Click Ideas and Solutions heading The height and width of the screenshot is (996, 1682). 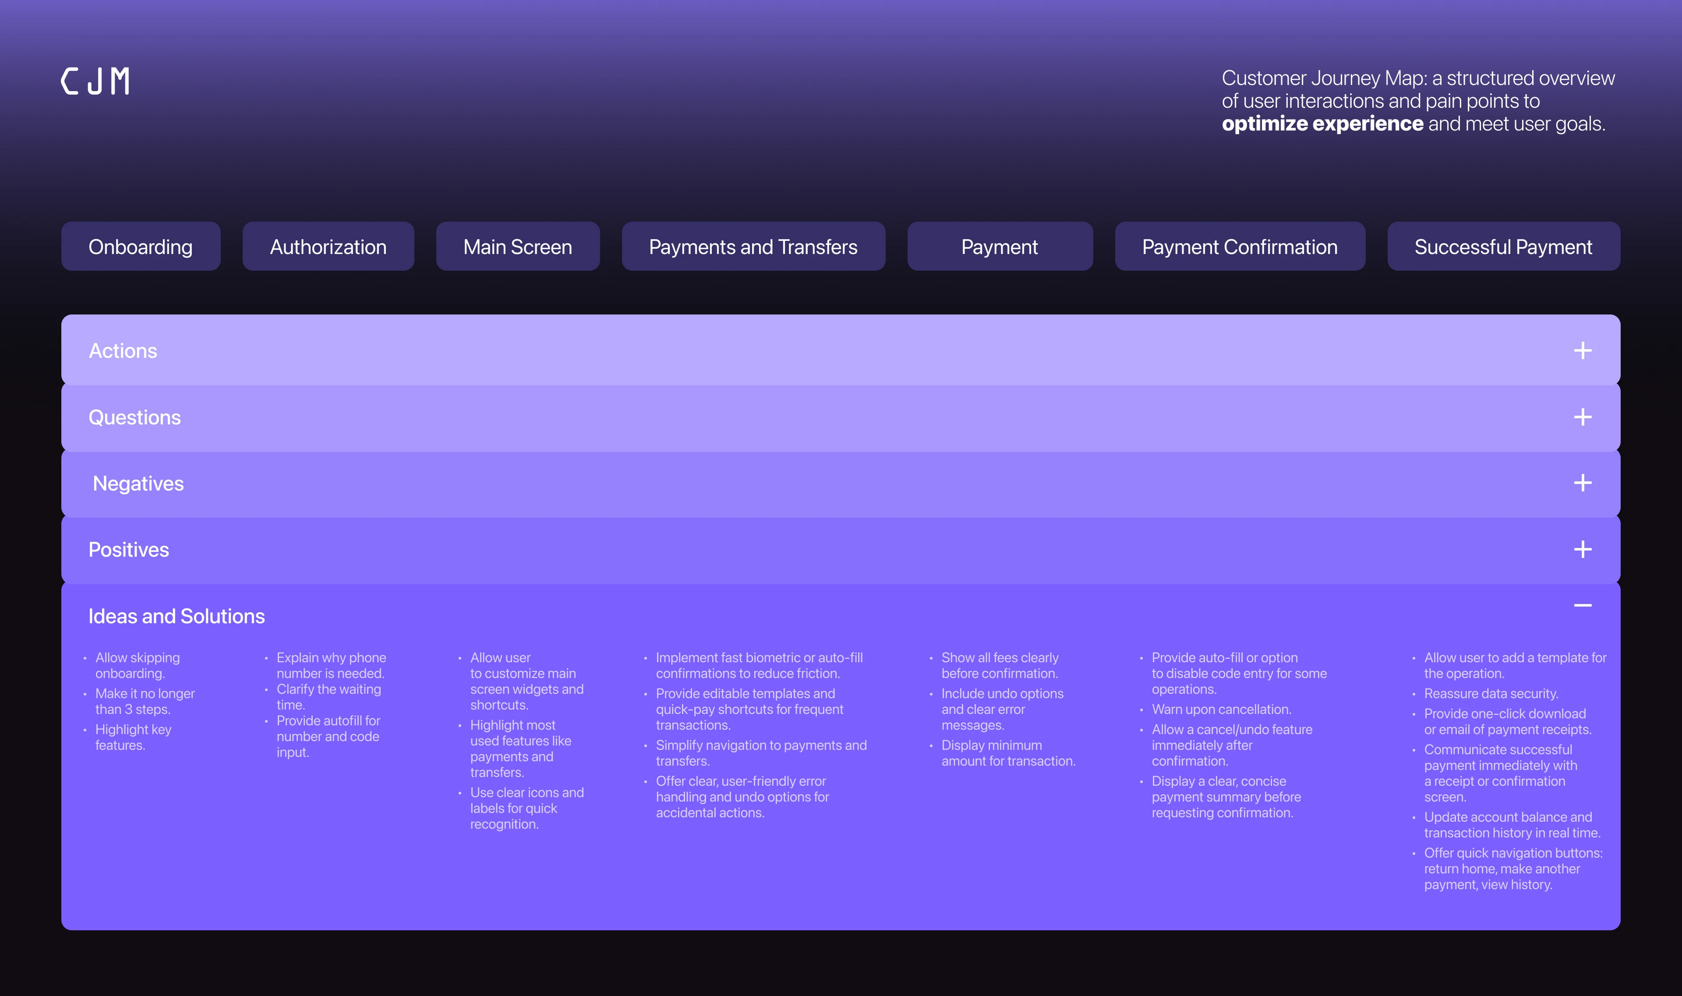tap(177, 616)
